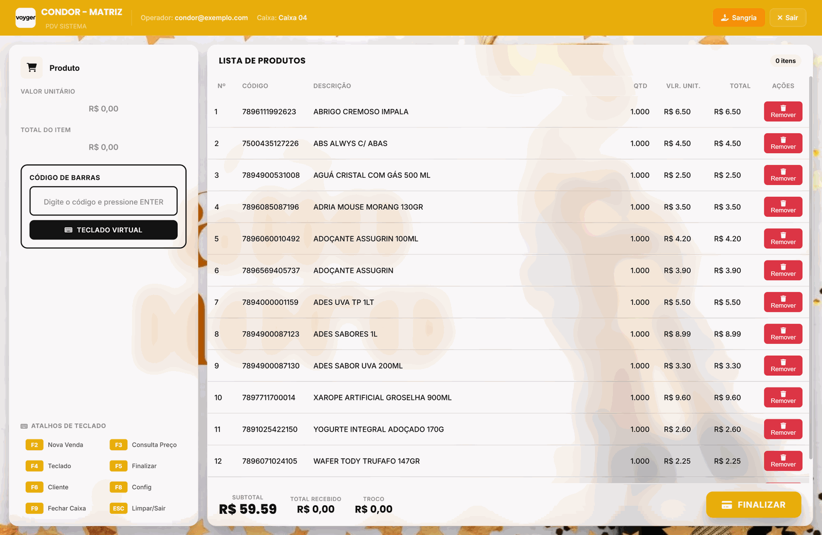Click the QTD column header

pos(640,86)
